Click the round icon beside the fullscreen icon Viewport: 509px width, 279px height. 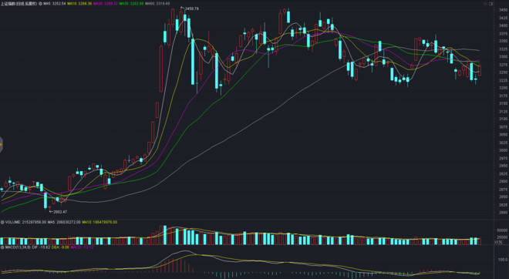[486, 4]
